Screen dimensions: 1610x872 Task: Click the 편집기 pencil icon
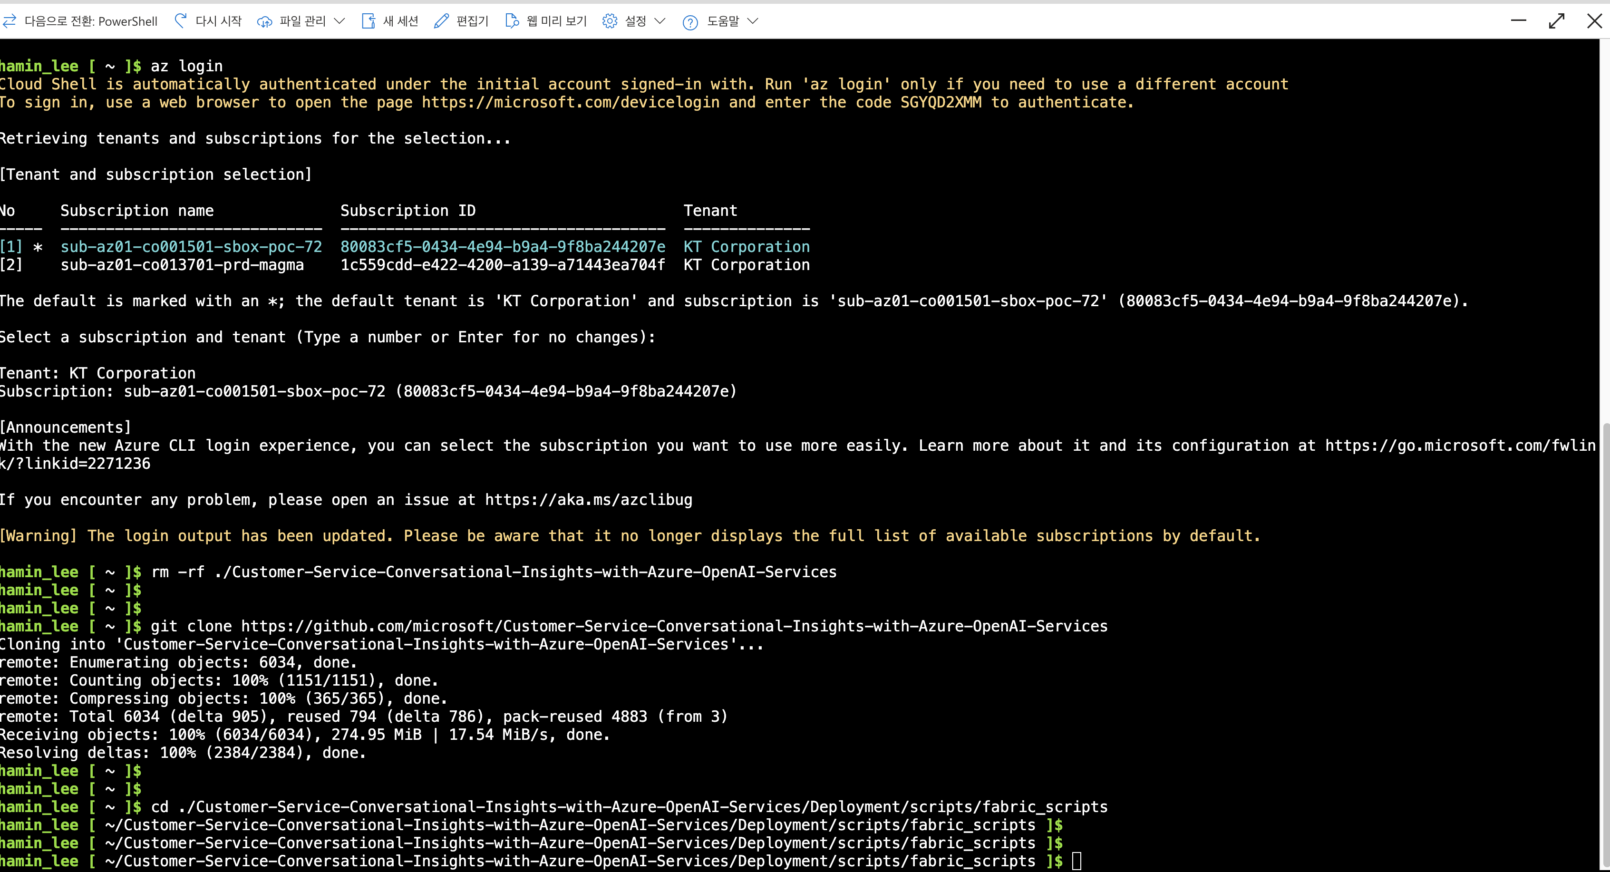tap(441, 21)
